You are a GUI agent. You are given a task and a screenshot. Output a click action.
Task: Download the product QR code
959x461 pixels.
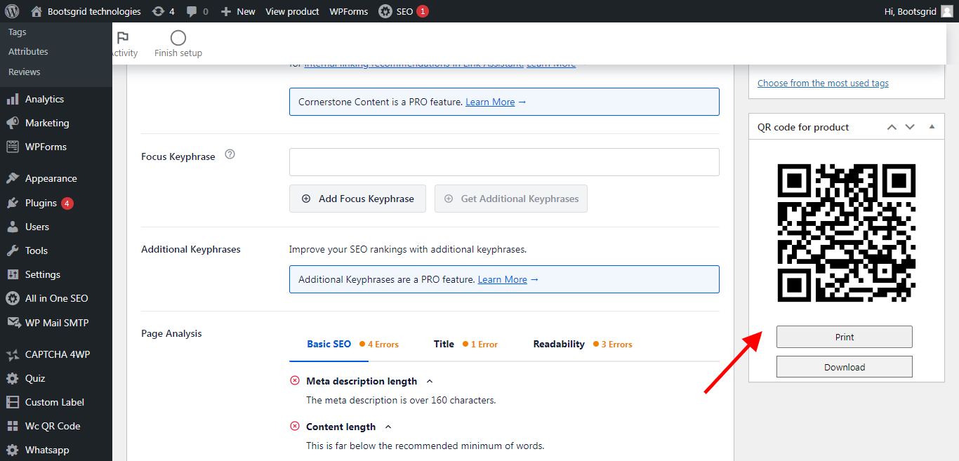click(x=845, y=367)
